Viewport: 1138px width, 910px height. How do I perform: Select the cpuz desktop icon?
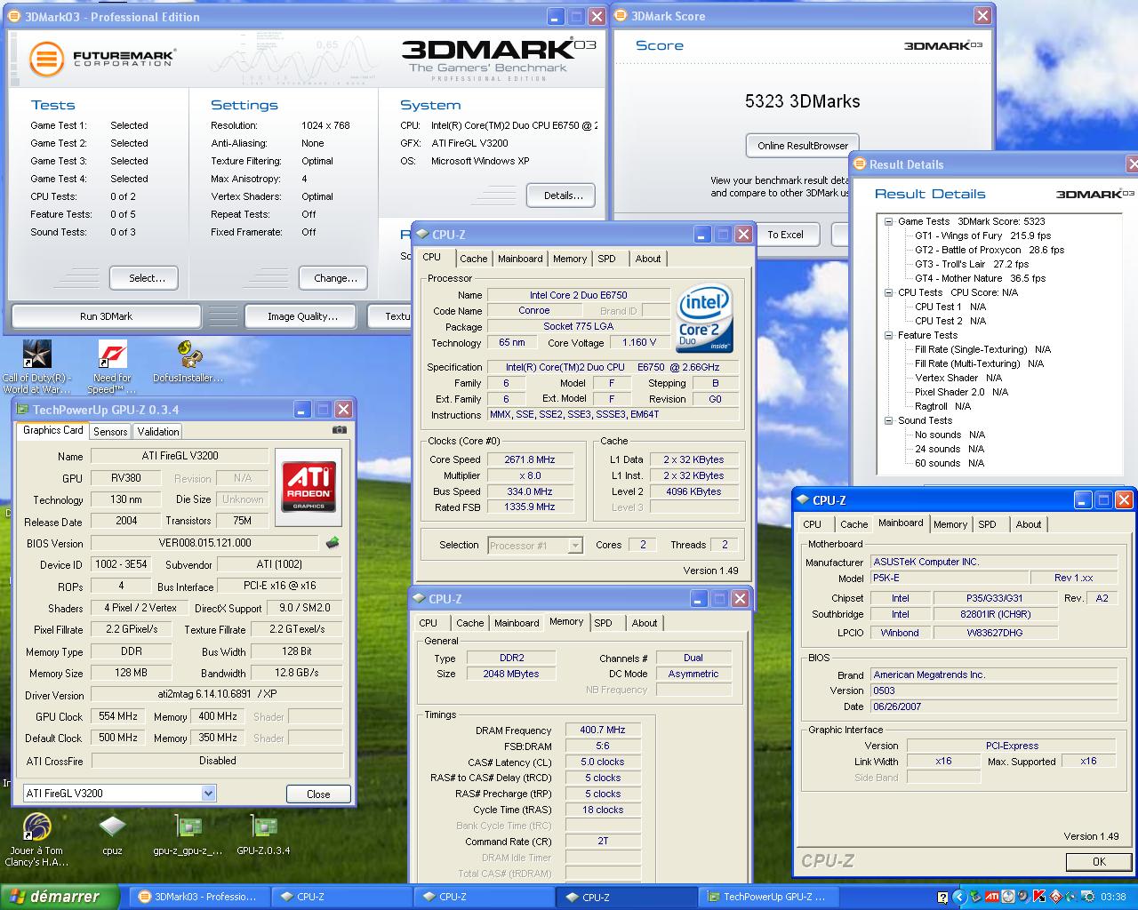(112, 835)
